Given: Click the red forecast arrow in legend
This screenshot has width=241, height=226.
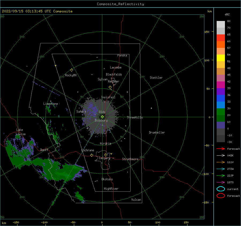Looking at the screenshot, I should [221, 149].
